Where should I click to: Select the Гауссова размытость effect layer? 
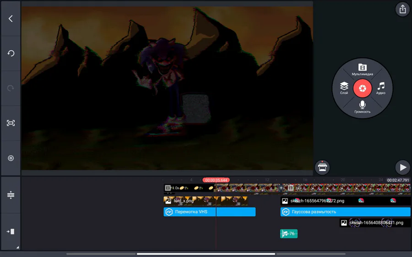point(345,212)
